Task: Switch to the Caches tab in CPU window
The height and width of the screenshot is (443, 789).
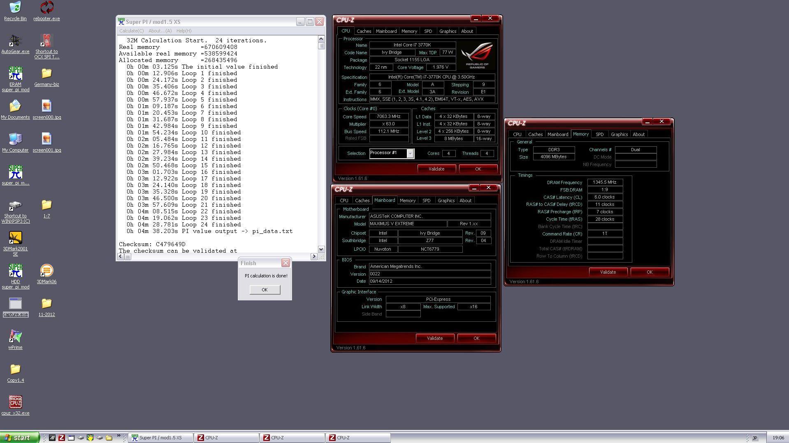Action: point(364,31)
